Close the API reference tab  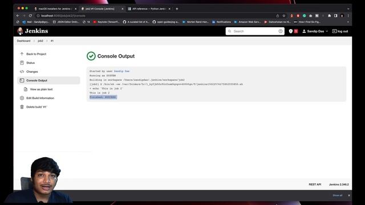tap(169, 9)
